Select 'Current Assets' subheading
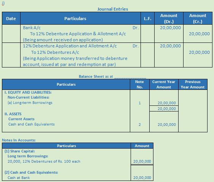214x182 pixels. (x=21, y=119)
